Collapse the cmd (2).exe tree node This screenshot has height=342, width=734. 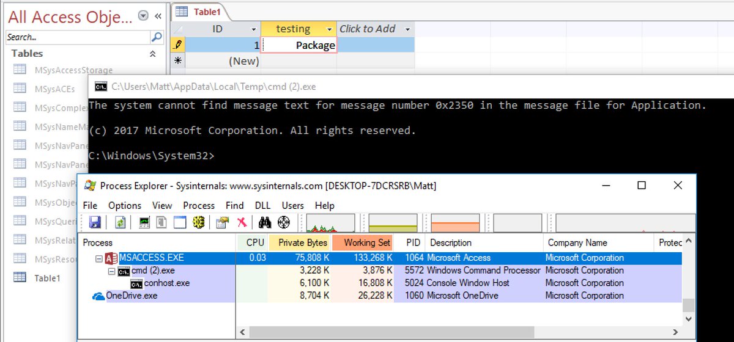pyautogui.click(x=111, y=271)
